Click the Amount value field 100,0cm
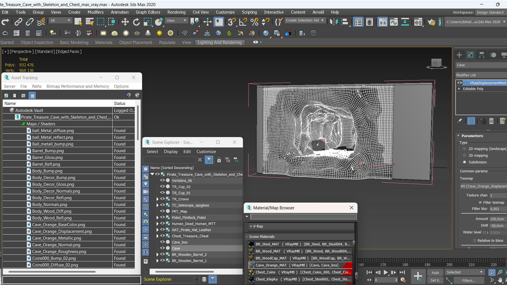This screenshot has height=285, width=507. point(498,219)
